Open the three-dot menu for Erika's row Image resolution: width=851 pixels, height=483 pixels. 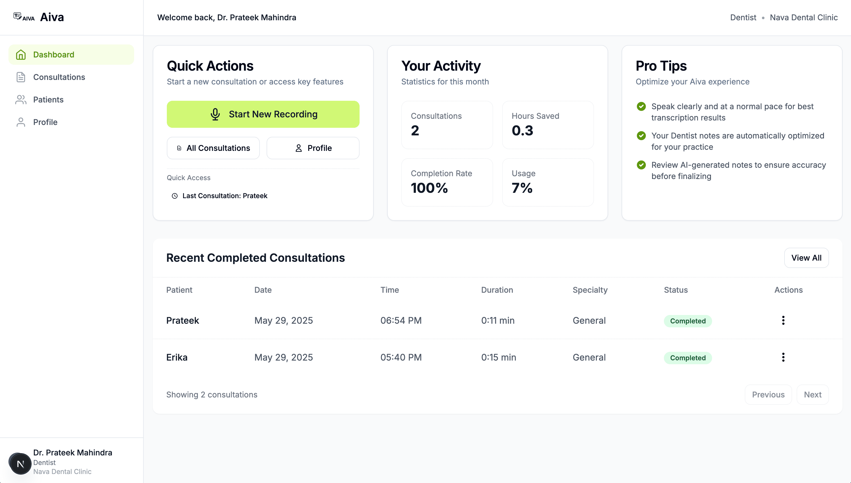click(x=783, y=357)
